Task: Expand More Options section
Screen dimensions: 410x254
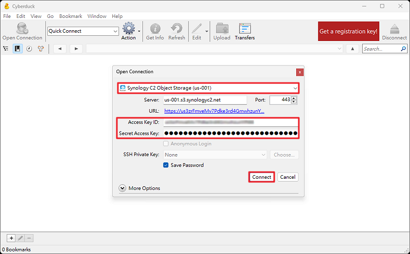Action: (122, 188)
